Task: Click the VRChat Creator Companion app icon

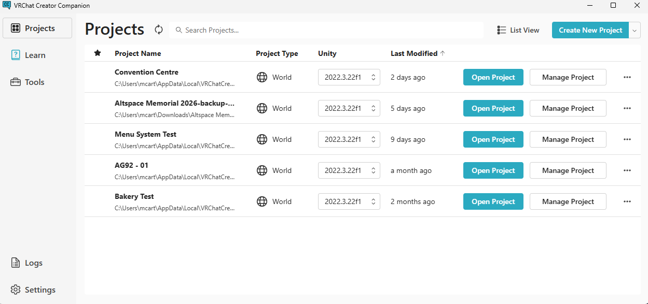Action: (x=7, y=5)
